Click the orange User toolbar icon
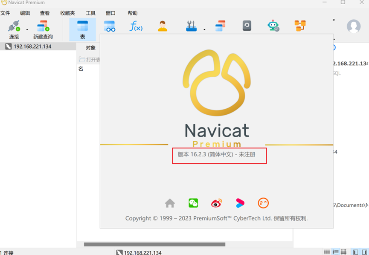This screenshot has width=369, height=255. point(163,26)
